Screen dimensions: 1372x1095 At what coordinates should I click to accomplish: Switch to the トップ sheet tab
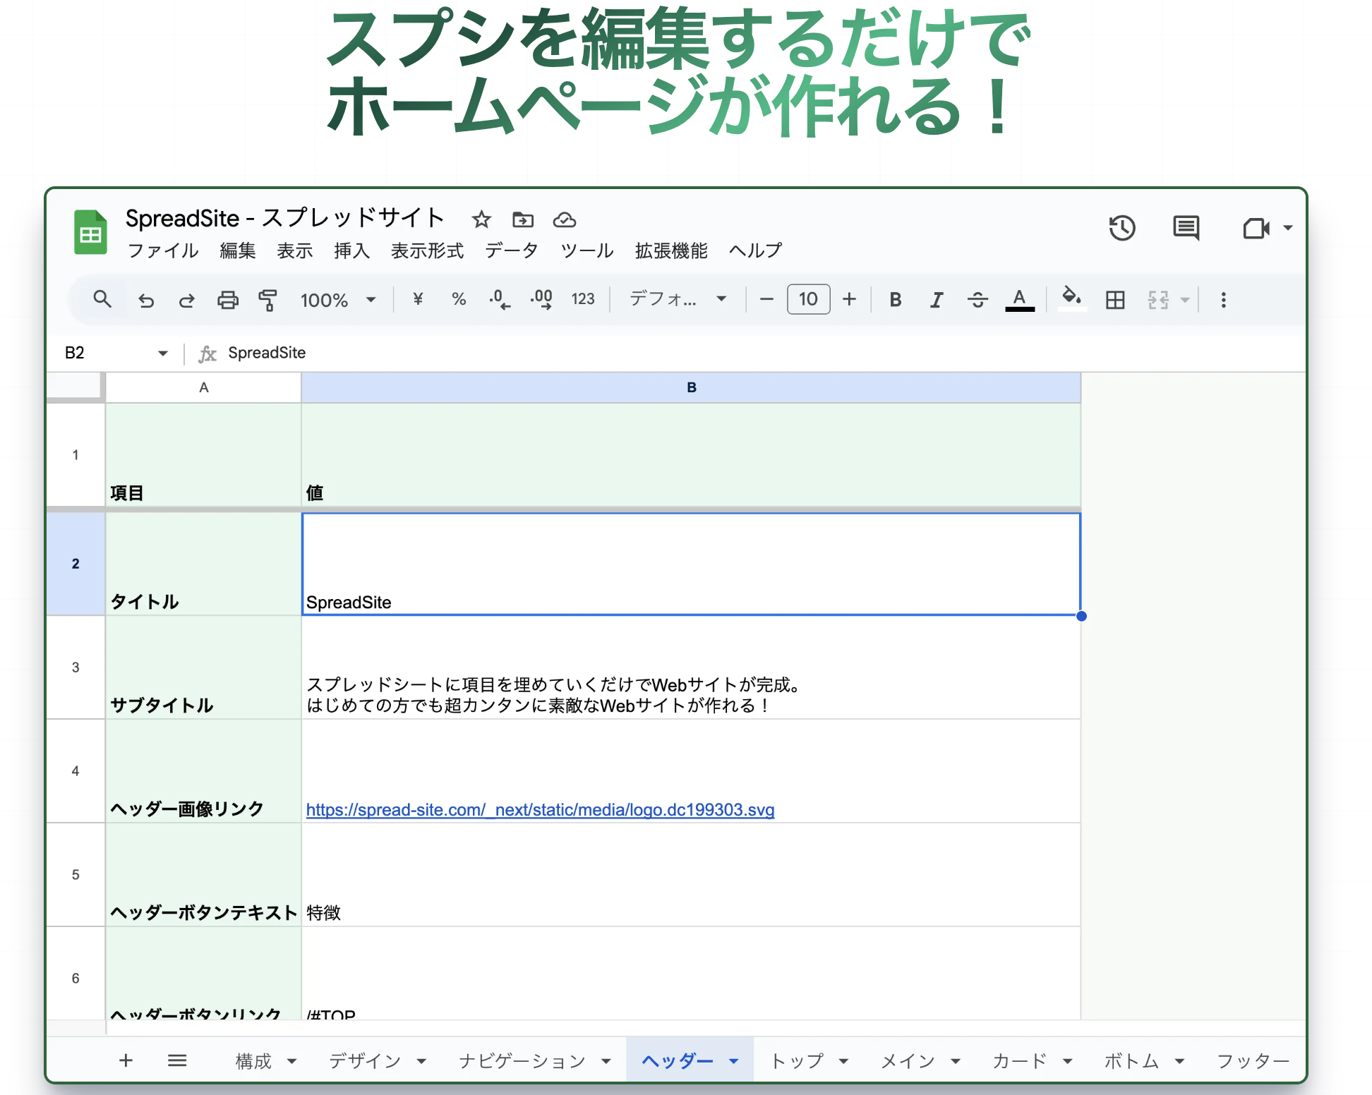click(x=797, y=1060)
